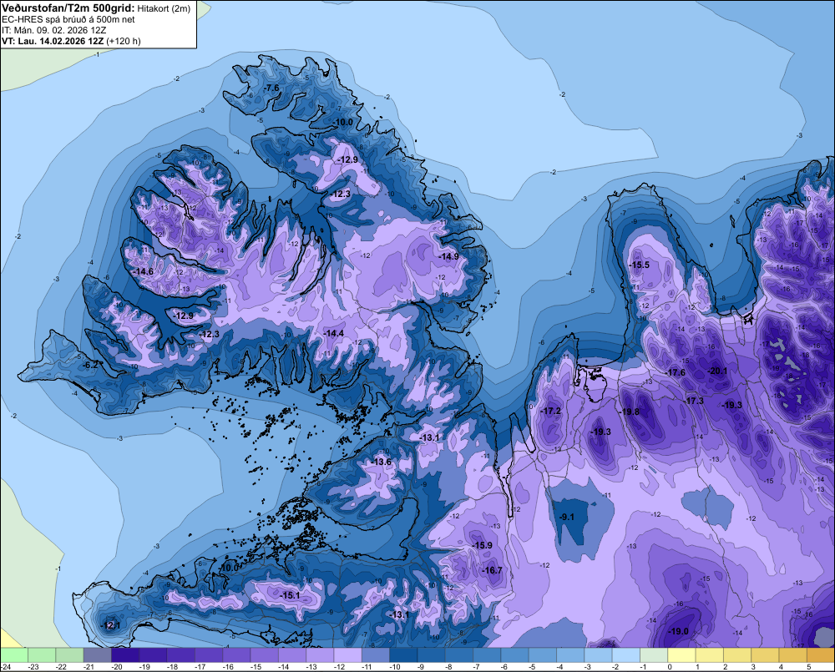835x672 pixels.
Task: Click the 'Hitakort (2m)' header label
Action: (164, 8)
